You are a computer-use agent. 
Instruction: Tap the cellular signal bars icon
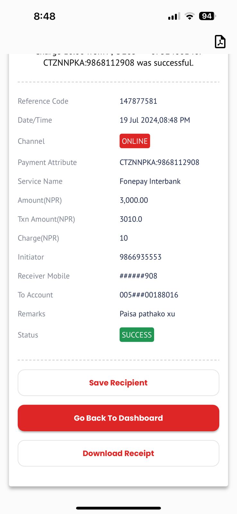[174, 16]
